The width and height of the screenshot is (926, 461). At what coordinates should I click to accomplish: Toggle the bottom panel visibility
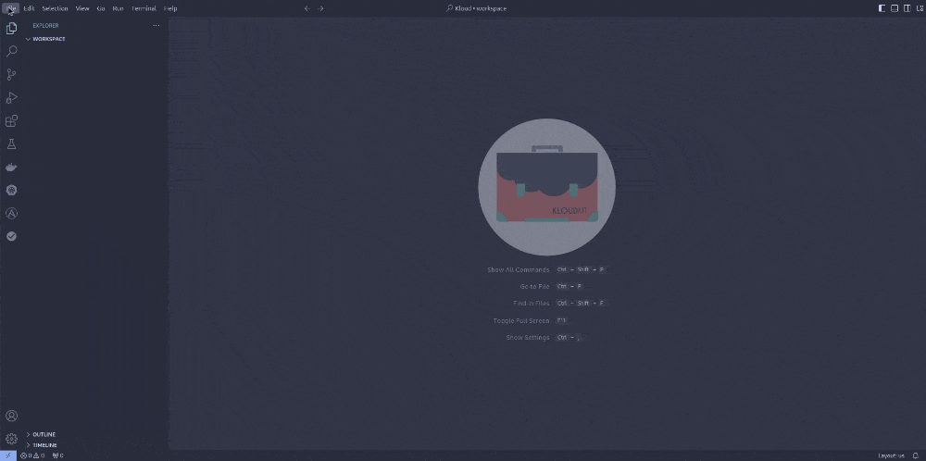895,8
